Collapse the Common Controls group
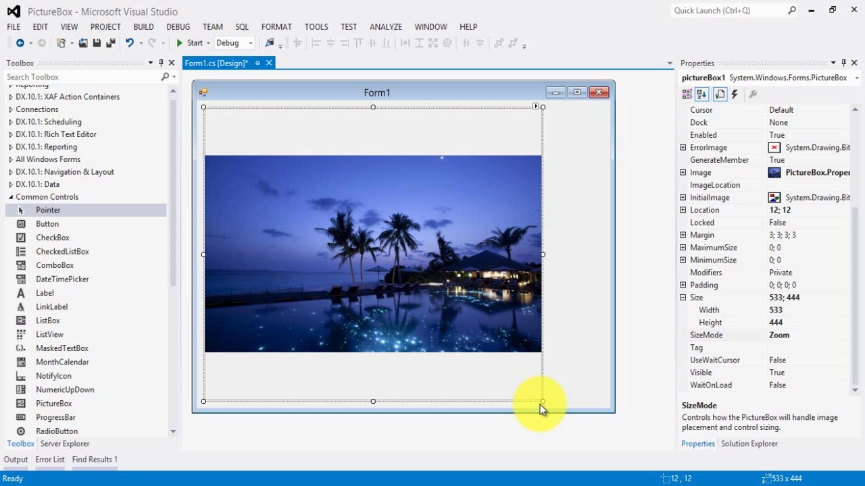This screenshot has width=865, height=486. tap(11, 197)
